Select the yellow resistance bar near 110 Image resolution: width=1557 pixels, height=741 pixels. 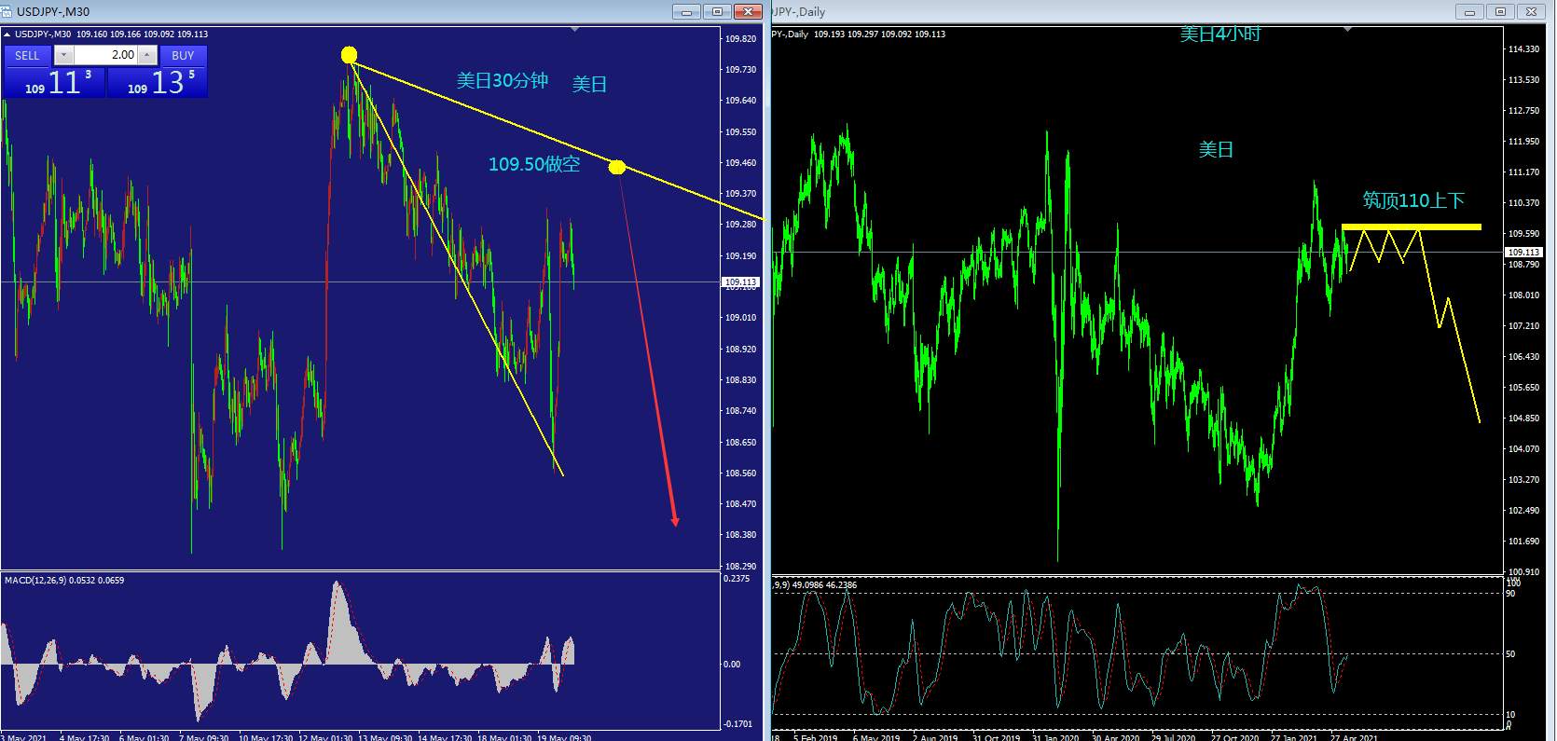[1411, 226]
